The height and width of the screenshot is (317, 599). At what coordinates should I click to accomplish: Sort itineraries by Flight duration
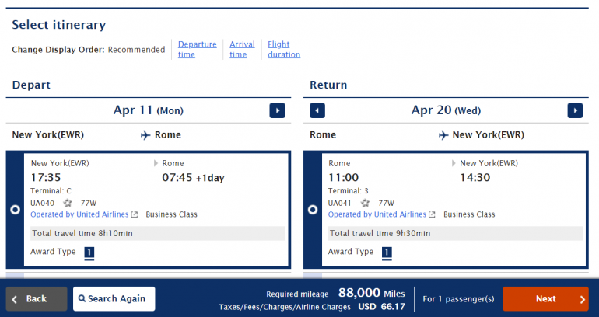(284, 50)
